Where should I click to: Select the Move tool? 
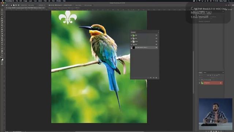click(2, 10)
